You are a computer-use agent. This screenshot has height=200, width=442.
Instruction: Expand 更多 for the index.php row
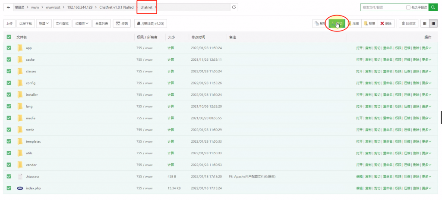point(426,188)
